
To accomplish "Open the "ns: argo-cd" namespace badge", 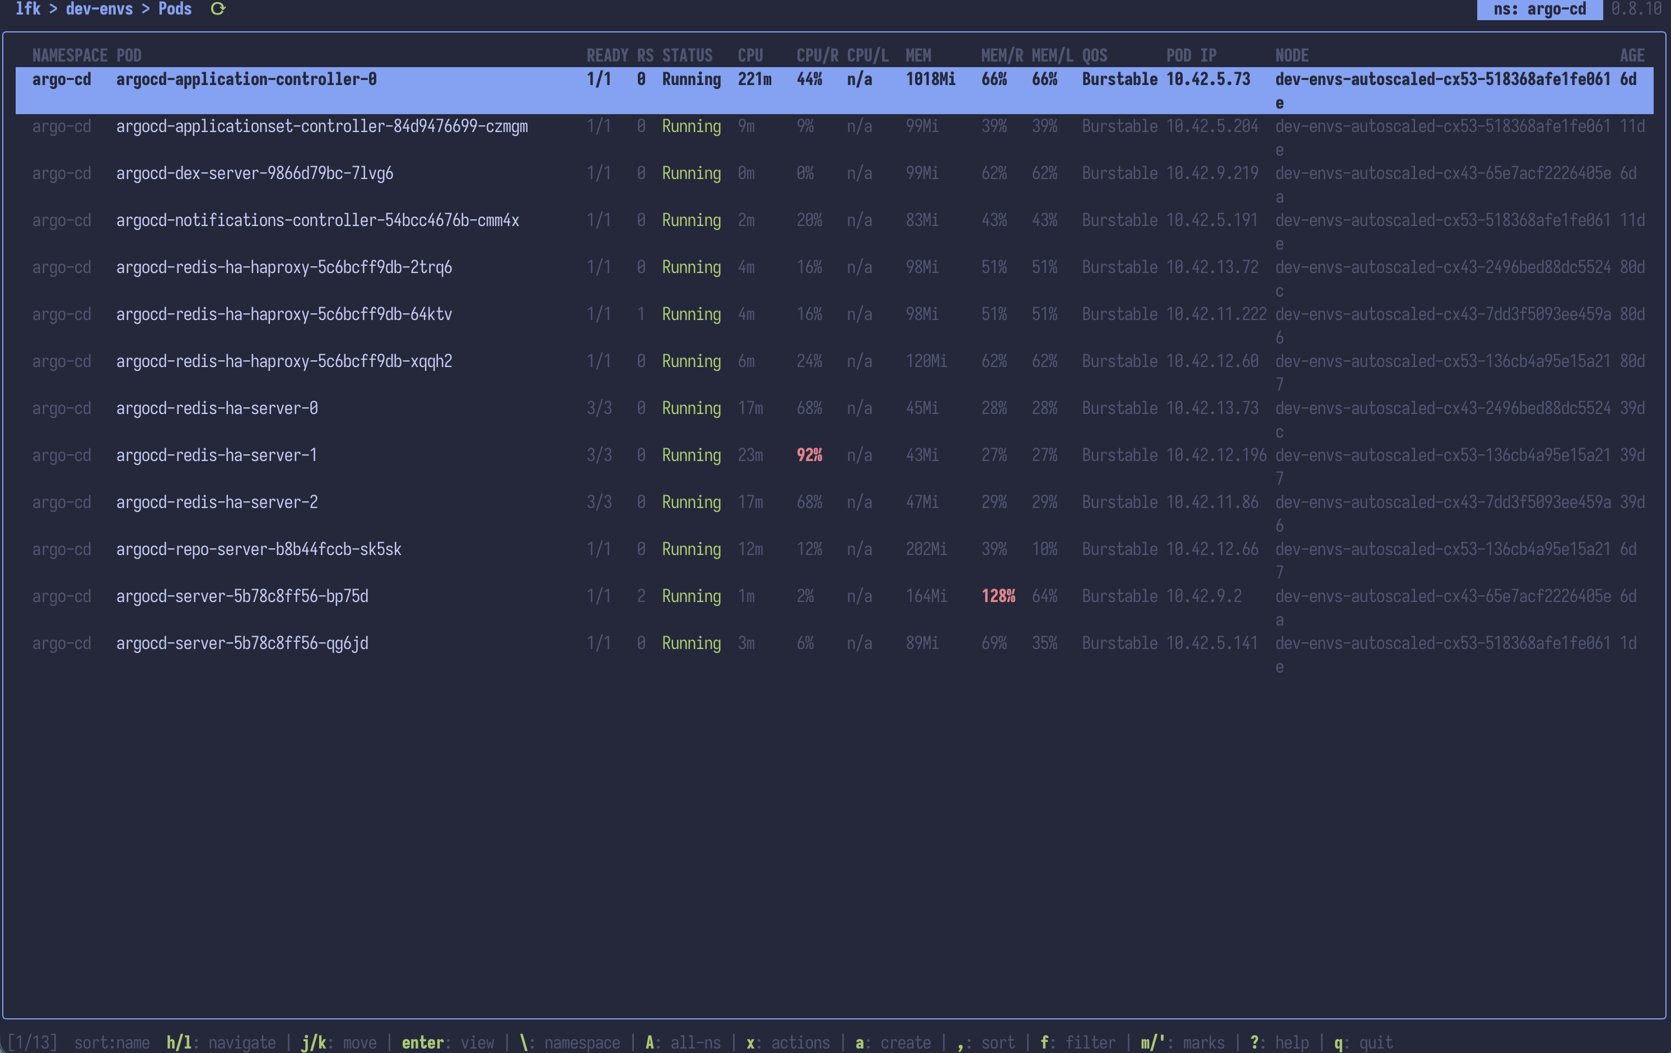I will [1539, 10].
